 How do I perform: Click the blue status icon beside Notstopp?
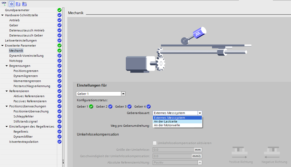coord(59,61)
